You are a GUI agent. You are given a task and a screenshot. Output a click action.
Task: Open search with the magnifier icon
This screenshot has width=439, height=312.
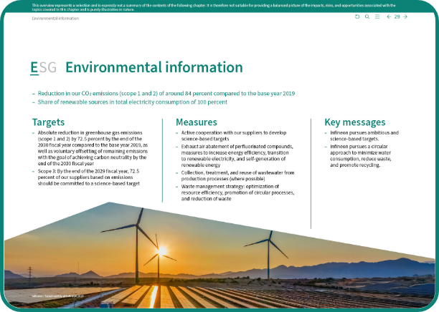pyautogui.click(x=367, y=16)
